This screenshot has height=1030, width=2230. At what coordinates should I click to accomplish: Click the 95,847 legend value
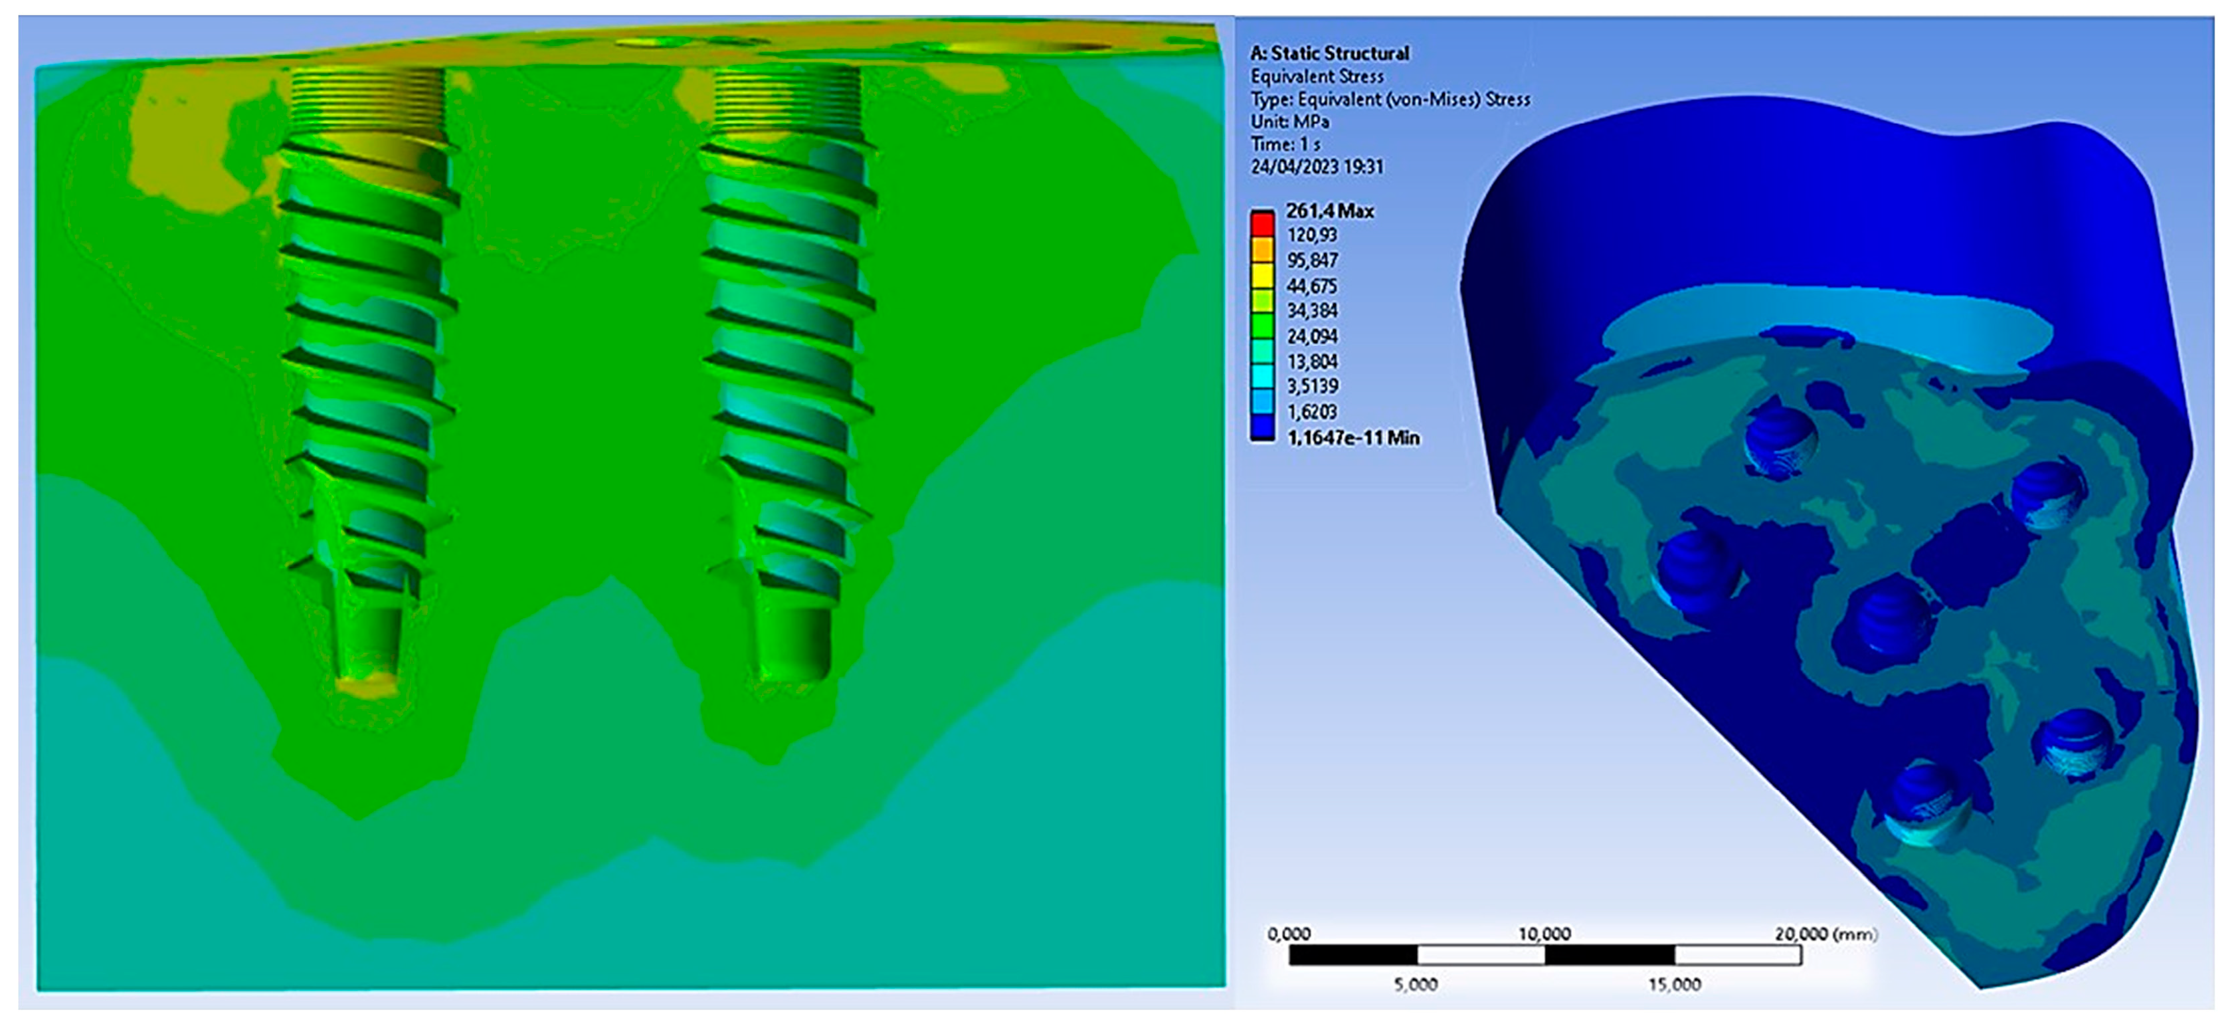(x=1311, y=260)
